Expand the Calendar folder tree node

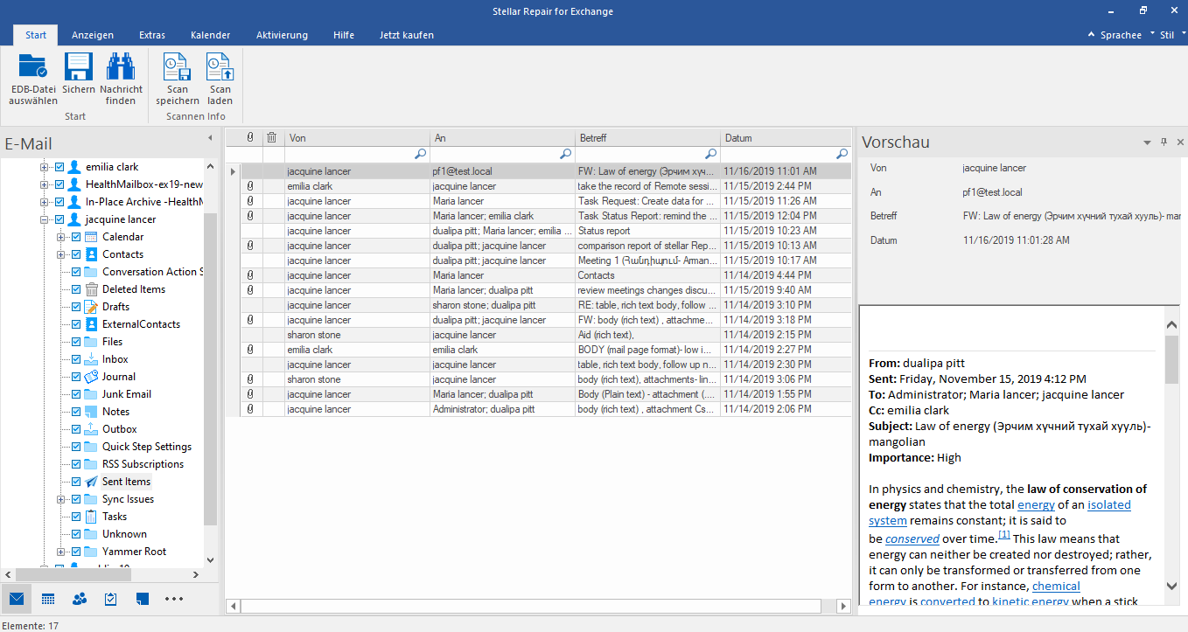tap(61, 237)
